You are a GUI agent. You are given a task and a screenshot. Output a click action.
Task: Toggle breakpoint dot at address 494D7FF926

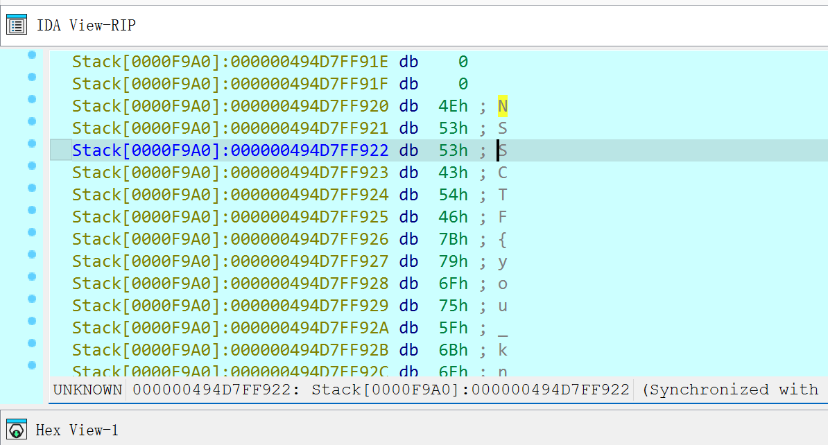pos(32,232)
